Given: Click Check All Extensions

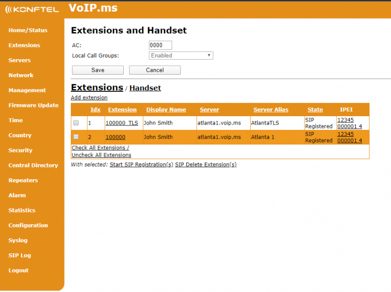Looking at the screenshot, I should [100, 148].
